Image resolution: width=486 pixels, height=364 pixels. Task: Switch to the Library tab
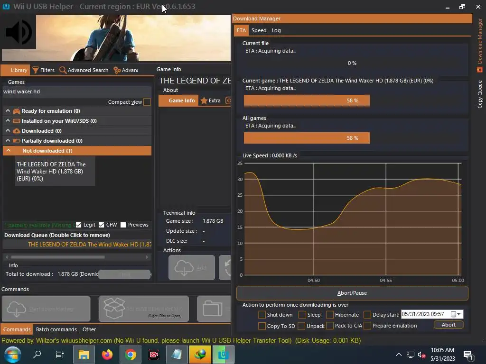(16, 70)
